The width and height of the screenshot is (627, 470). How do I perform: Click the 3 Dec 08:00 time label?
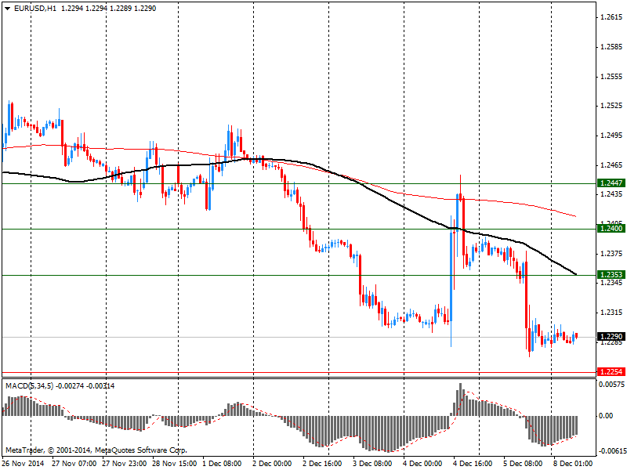[x=372, y=464]
